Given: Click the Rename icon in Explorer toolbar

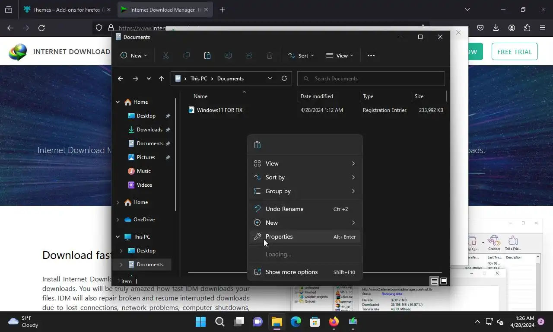Looking at the screenshot, I should (228, 55).
